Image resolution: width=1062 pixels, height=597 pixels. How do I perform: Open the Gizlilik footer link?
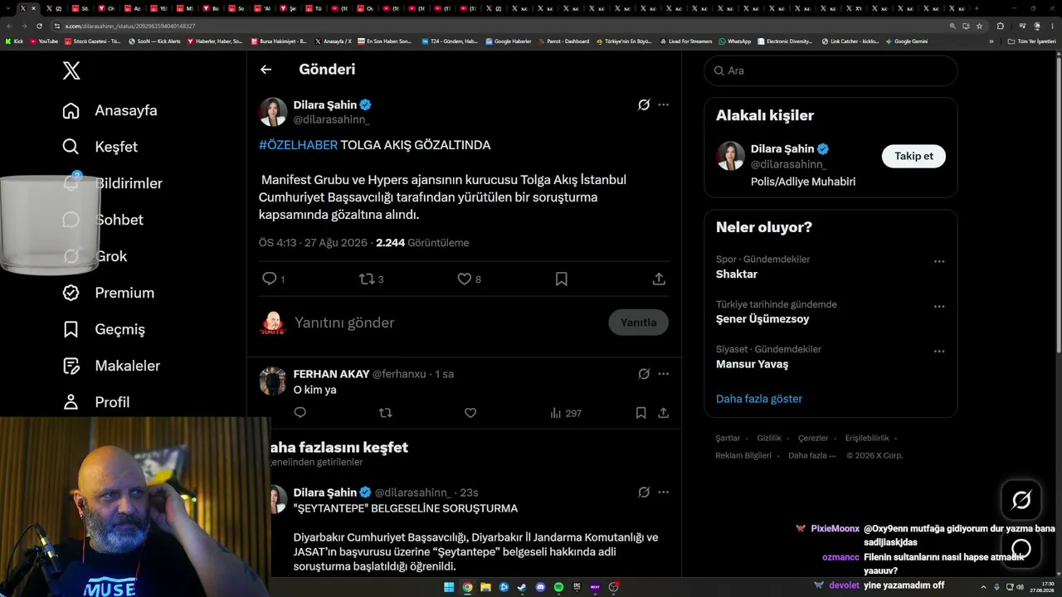pos(769,438)
